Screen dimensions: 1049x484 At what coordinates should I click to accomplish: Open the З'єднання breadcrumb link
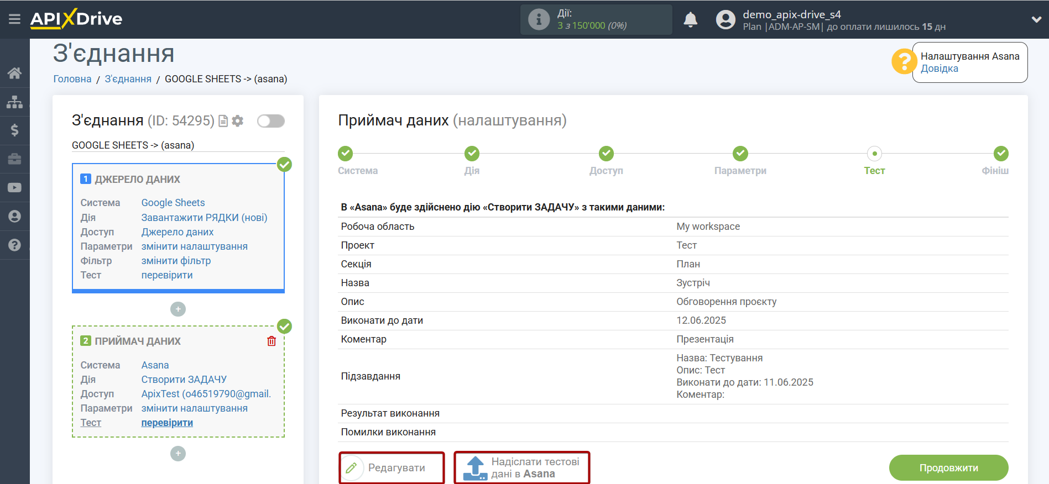pos(128,79)
